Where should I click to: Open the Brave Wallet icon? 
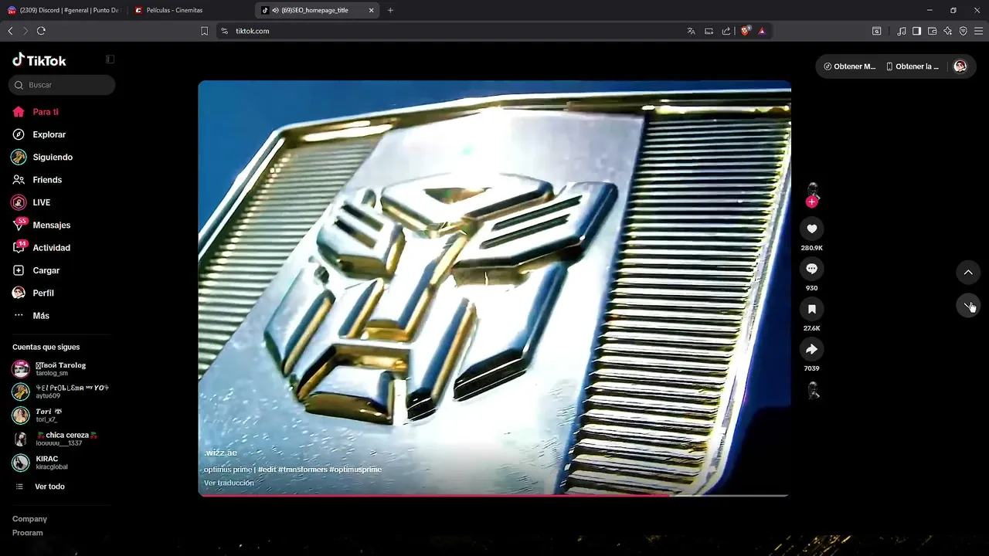[932, 31]
